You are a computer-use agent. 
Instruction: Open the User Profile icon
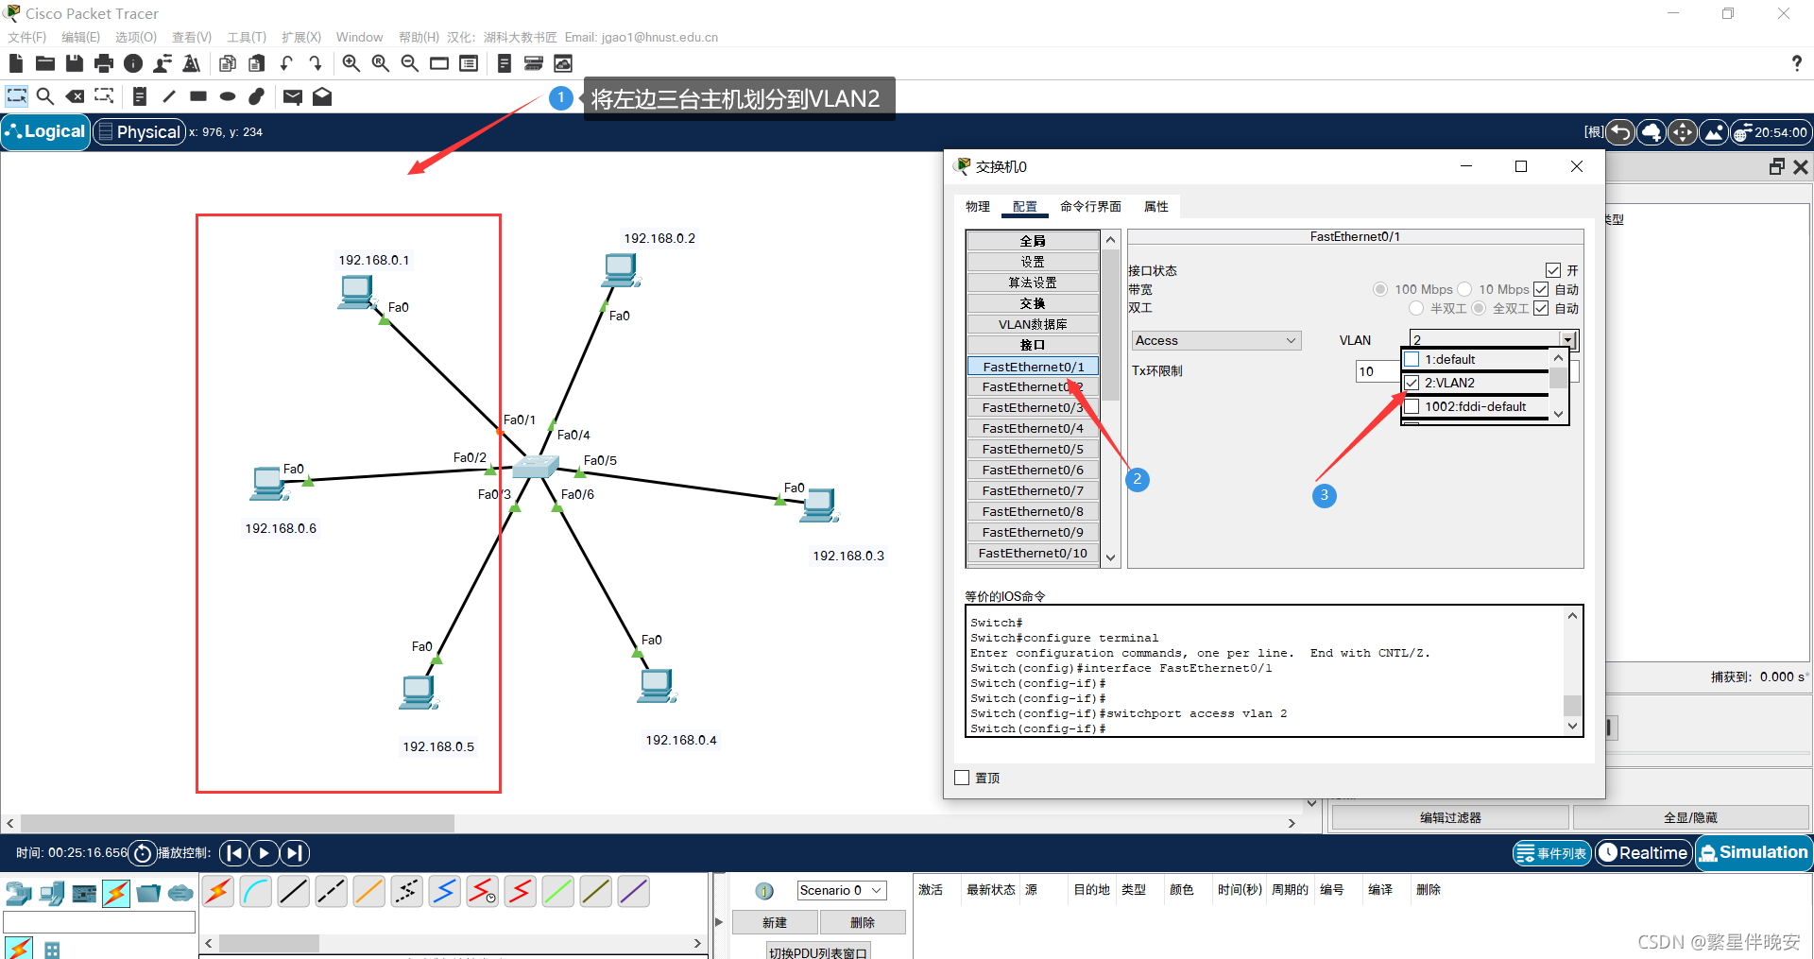[163, 63]
